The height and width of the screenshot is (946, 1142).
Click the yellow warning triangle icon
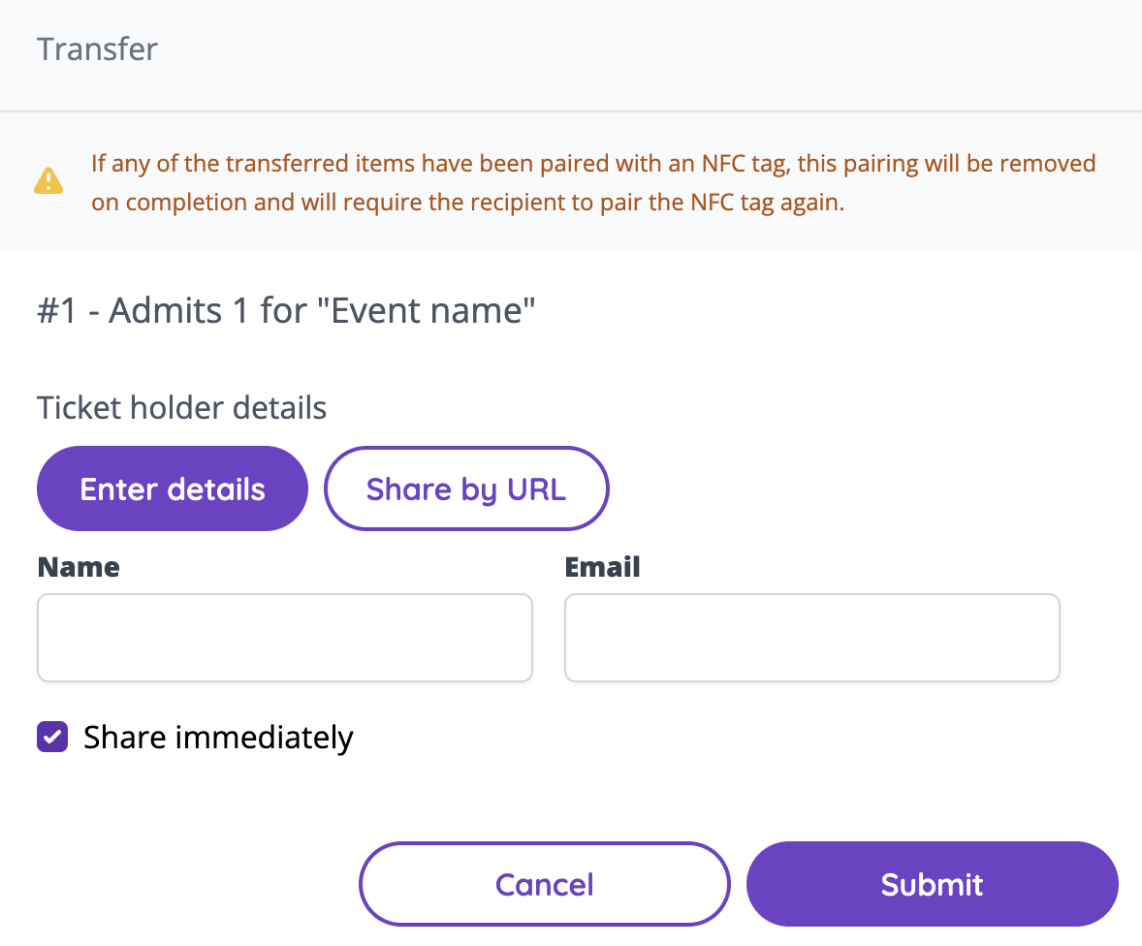pyautogui.click(x=48, y=181)
